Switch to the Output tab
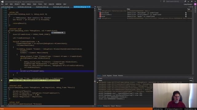Viewport: 197px width, 110px height. pyautogui.click(x=113, y=106)
